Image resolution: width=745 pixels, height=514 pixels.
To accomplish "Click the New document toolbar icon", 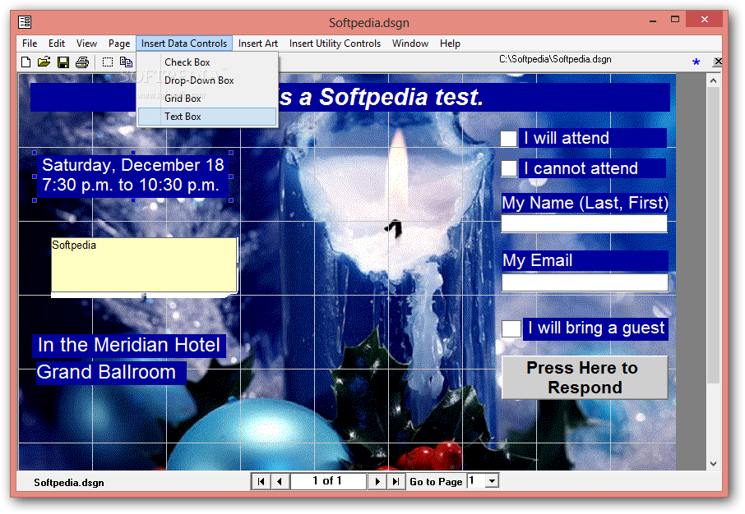I will pos(26,62).
